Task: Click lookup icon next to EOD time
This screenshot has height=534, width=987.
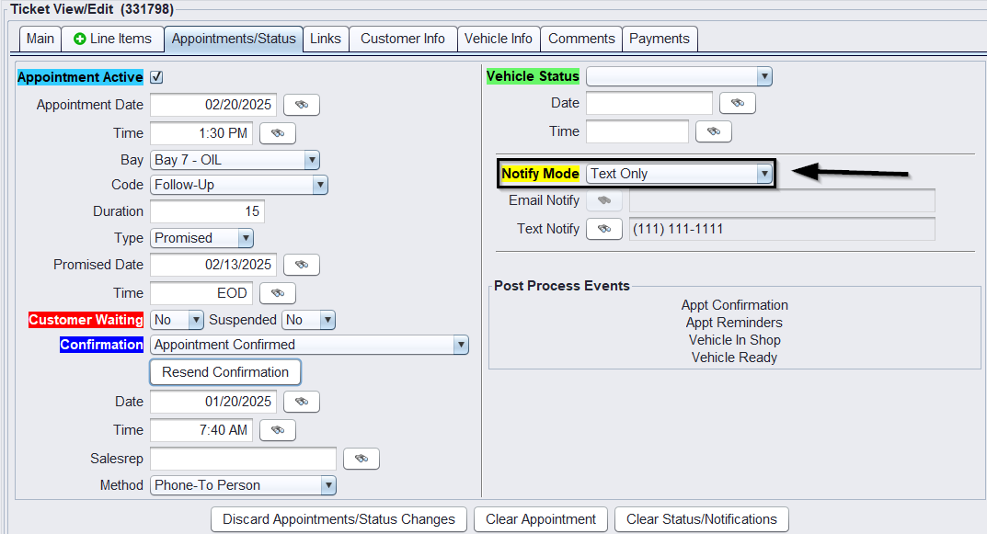Action: tap(277, 293)
